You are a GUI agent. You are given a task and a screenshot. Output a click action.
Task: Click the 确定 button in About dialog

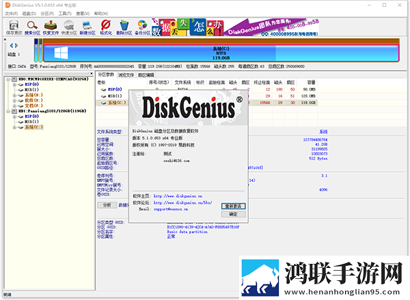233,214
